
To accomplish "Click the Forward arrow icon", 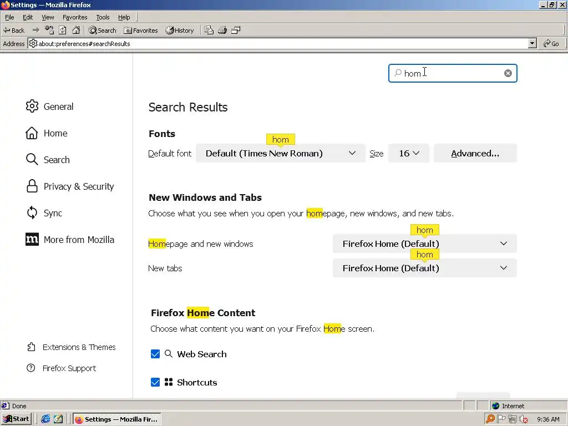I will click(36, 30).
